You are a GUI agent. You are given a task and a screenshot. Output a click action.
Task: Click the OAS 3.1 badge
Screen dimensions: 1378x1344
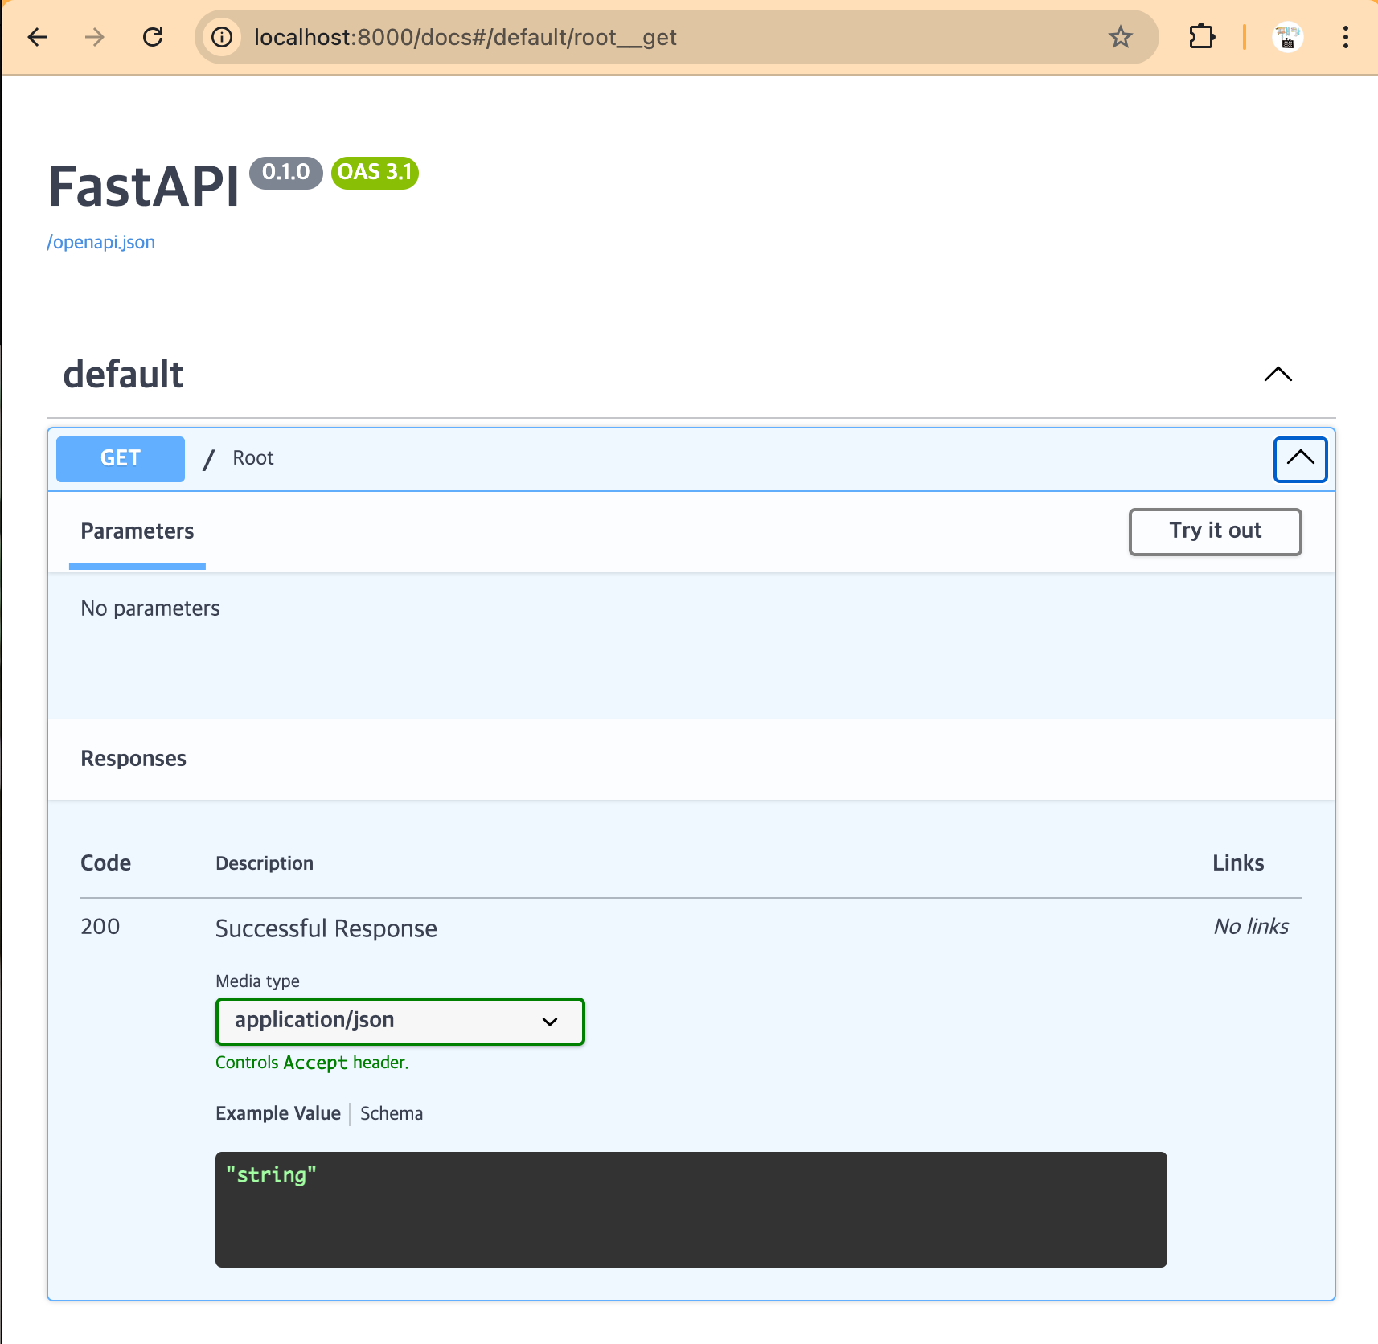click(375, 172)
